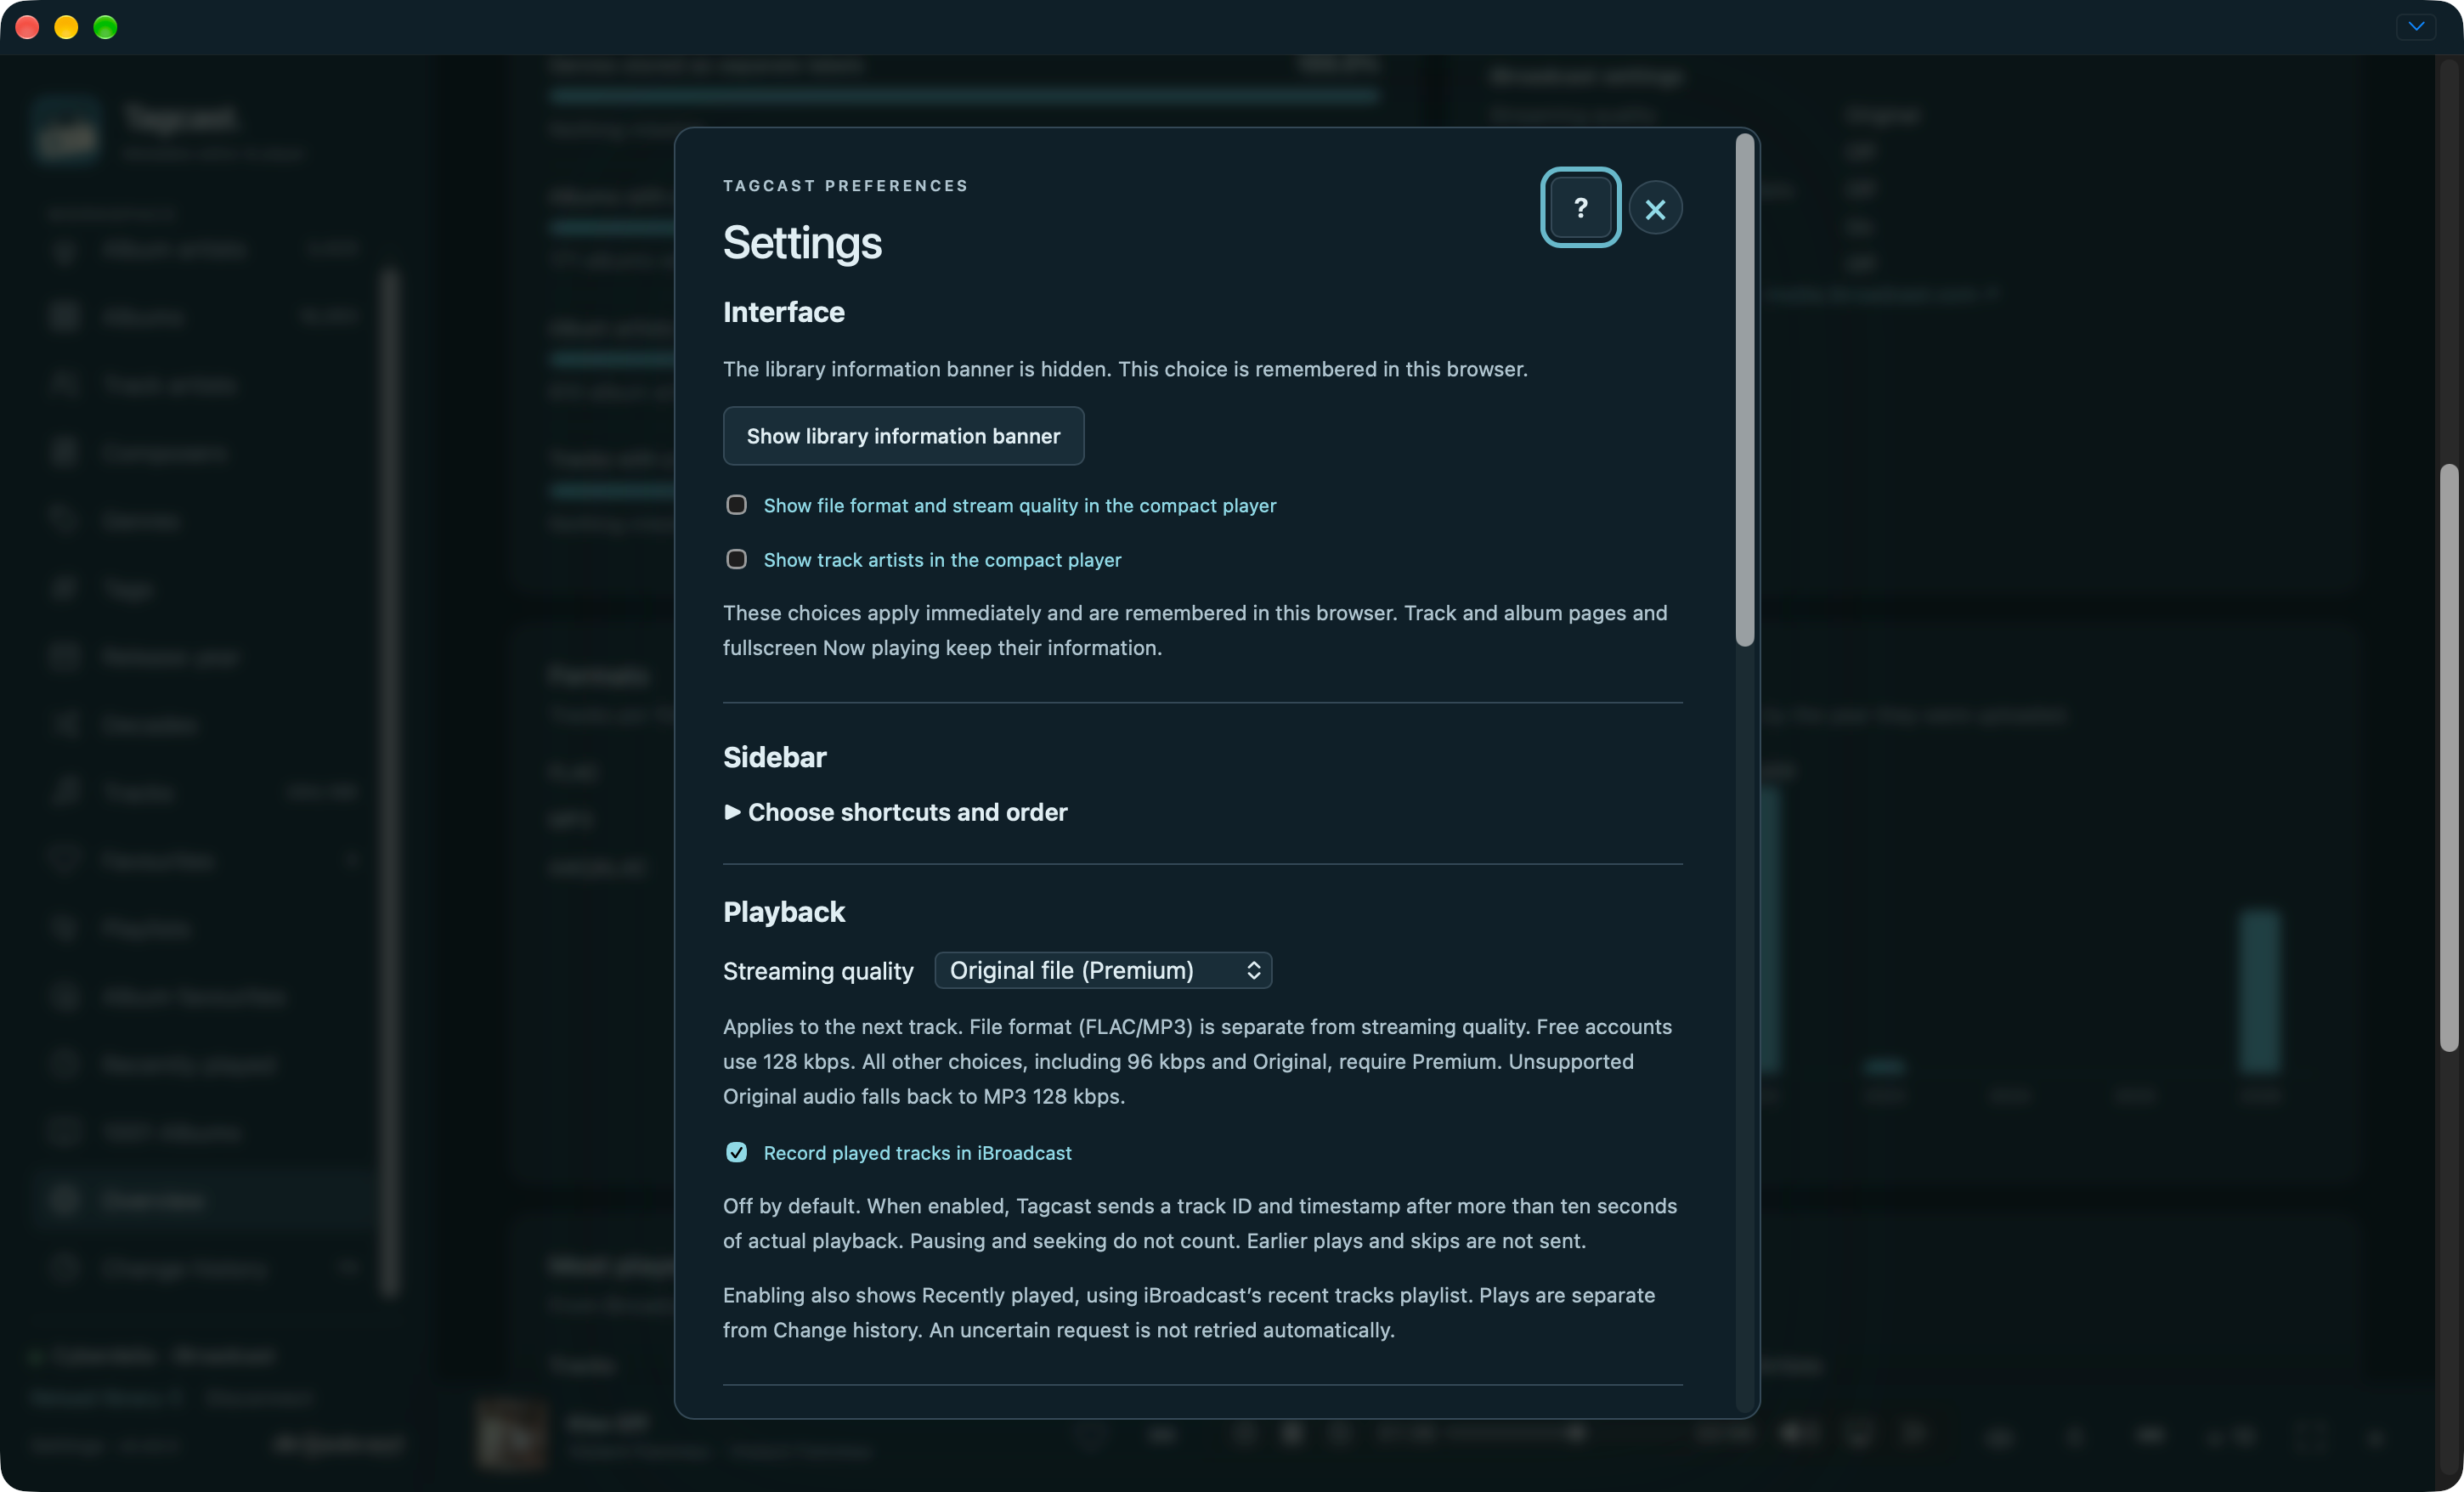2464x1492 pixels.
Task: Open the help question mark button
Action: coord(1580,208)
